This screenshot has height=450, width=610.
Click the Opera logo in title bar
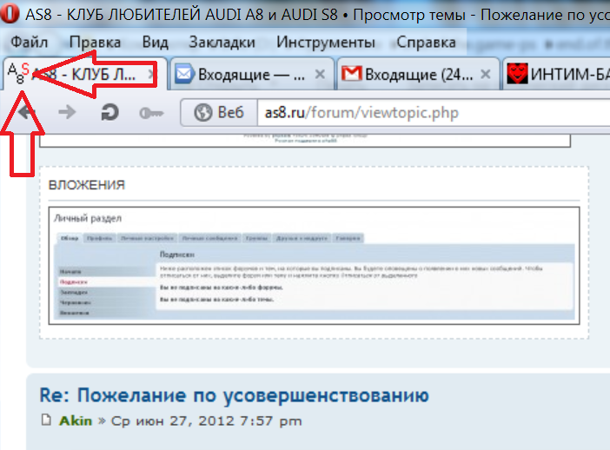pos(11,16)
